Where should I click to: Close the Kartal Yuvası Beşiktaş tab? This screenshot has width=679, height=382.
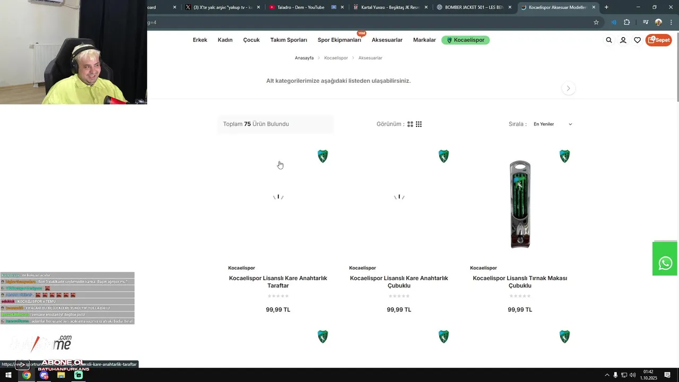(x=426, y=7)
